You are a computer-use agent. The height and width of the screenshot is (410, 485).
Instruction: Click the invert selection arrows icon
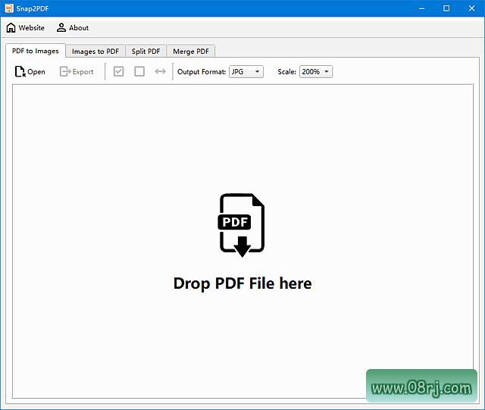coord(160,72)
